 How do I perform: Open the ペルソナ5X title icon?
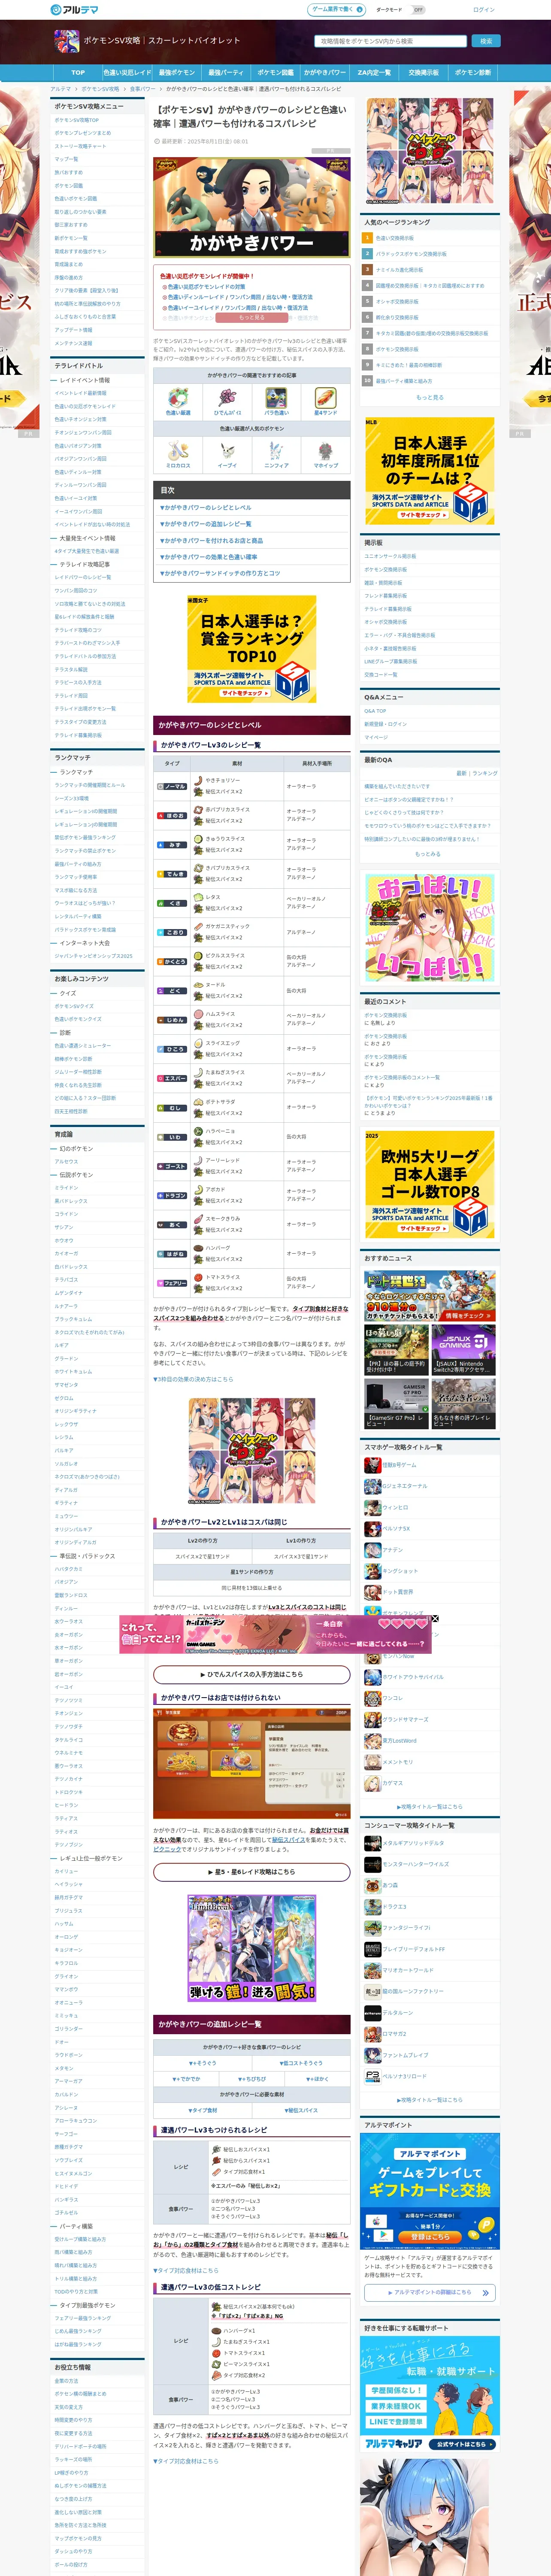[x=372, y=1528]
